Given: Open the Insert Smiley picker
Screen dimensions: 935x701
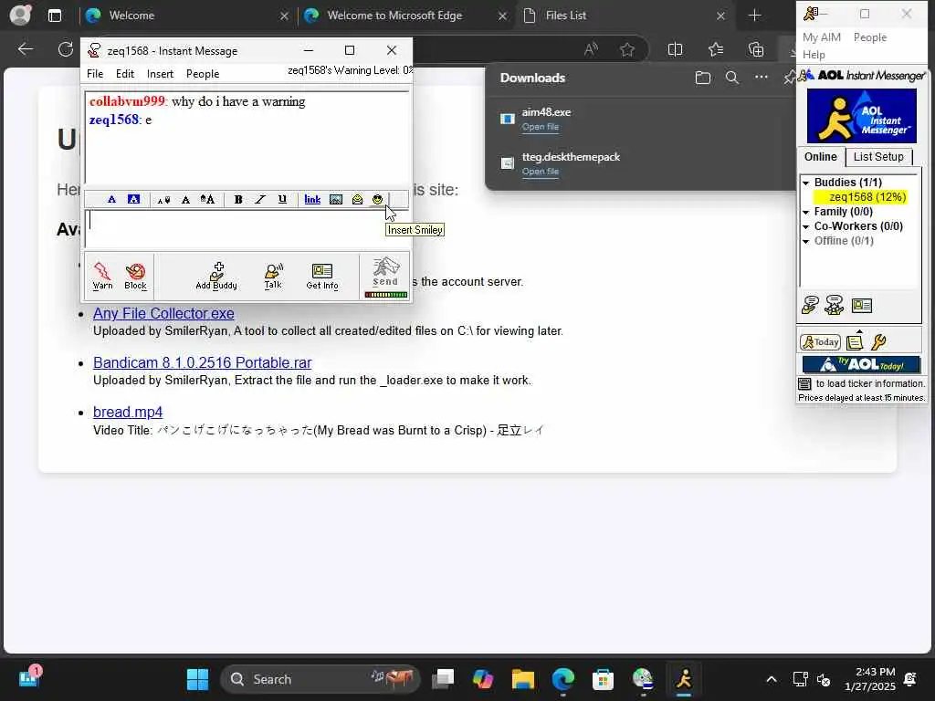Looking at the screenshot, I should point(377,200).
